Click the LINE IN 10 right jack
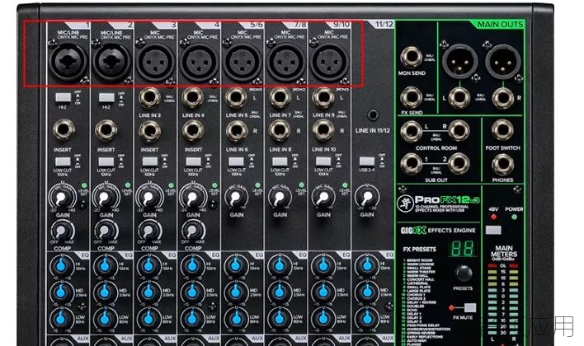 click(x=323, y=131)
